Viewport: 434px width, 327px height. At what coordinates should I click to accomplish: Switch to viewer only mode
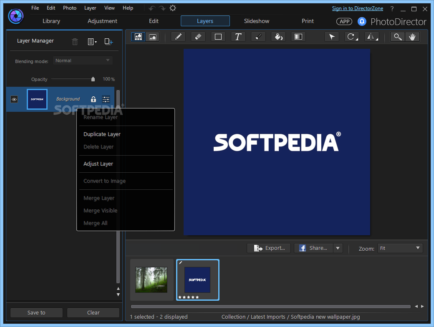click(x=152, y=37)
